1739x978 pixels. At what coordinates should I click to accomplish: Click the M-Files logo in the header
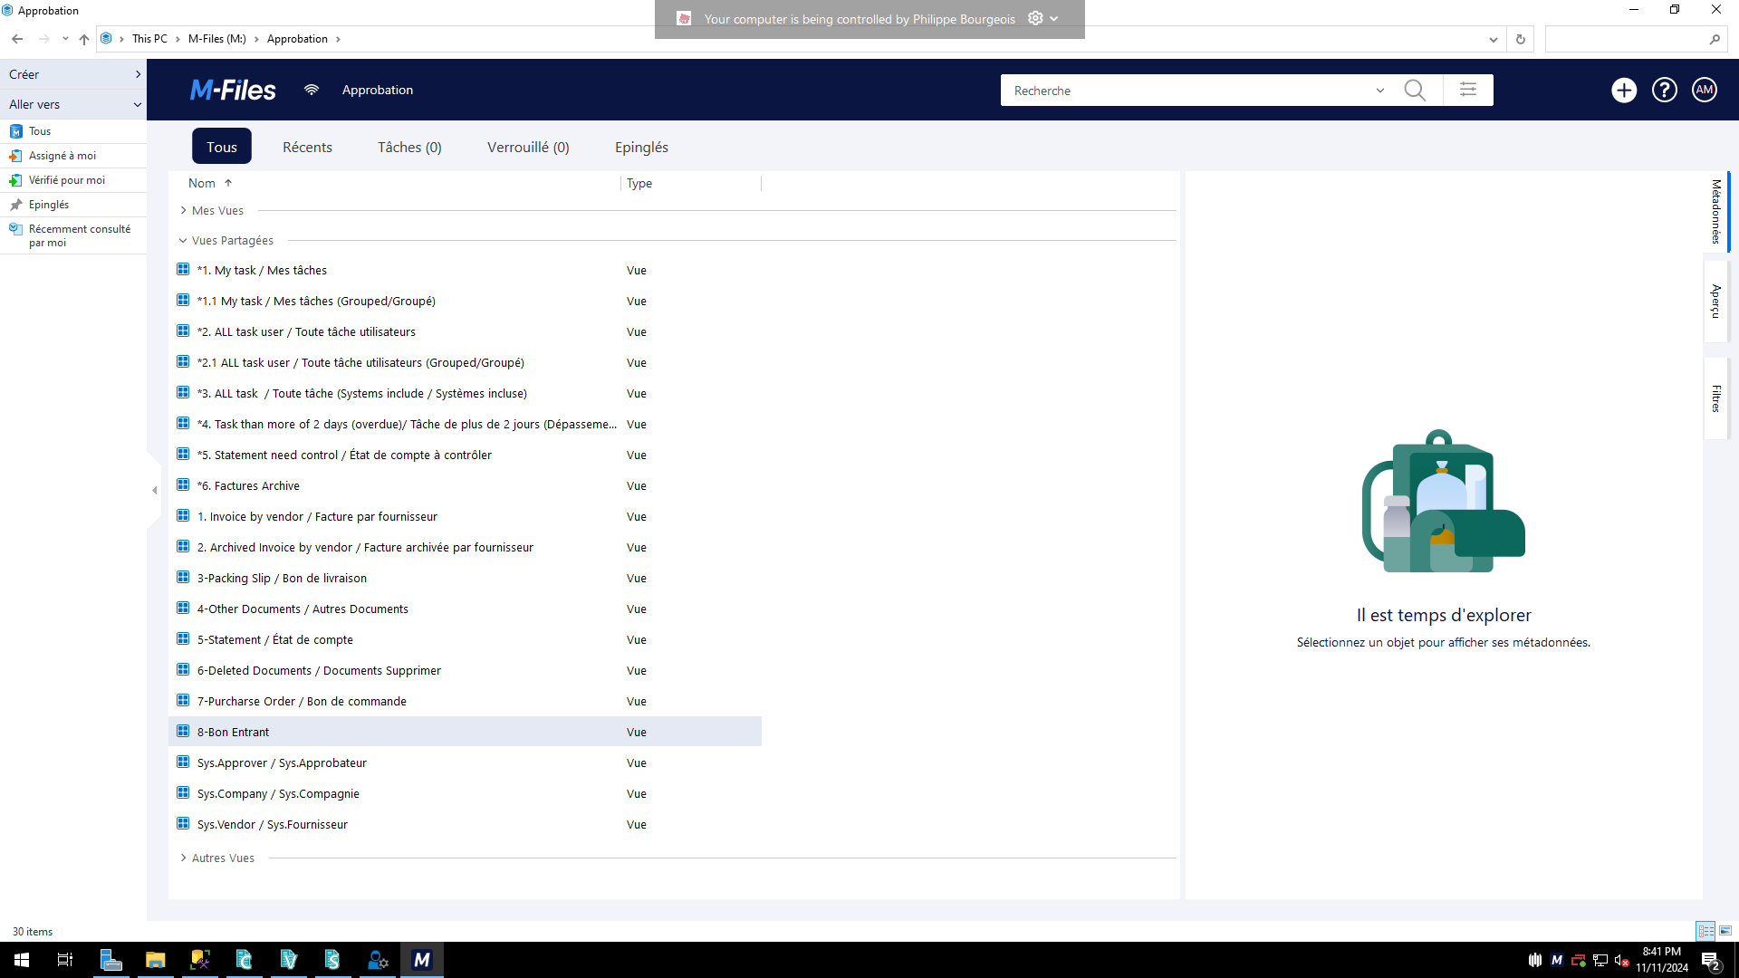point(233,90)
